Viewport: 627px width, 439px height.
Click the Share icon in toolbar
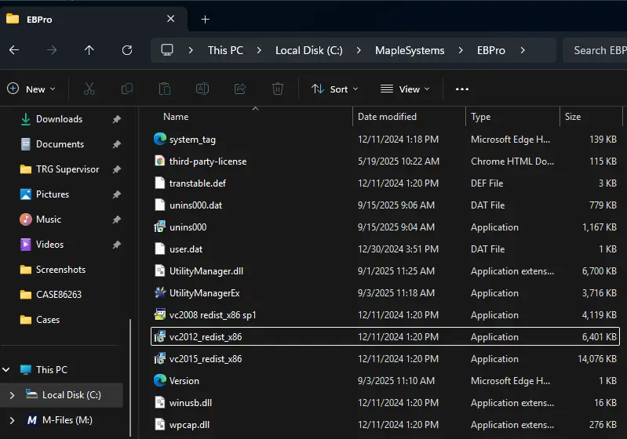click(240, 89)
